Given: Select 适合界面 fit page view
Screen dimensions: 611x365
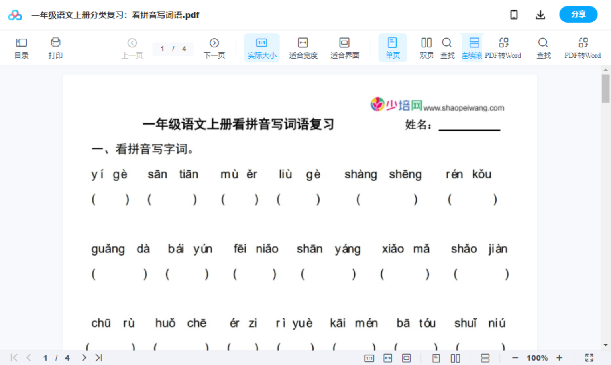Looking at the screenshot, I should [x=344, y=47].
